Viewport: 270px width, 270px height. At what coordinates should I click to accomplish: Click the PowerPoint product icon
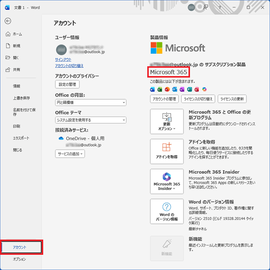tap(167, 89)
